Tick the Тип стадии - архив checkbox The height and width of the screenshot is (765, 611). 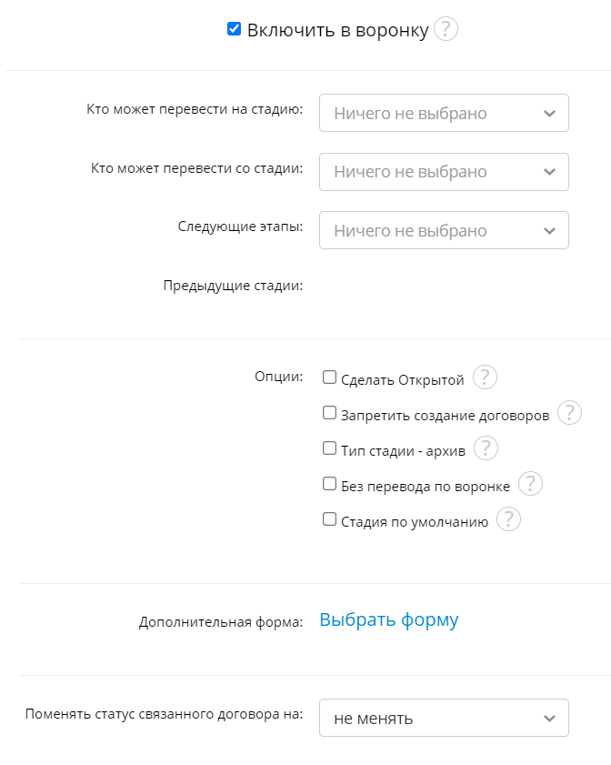point(330,448)
